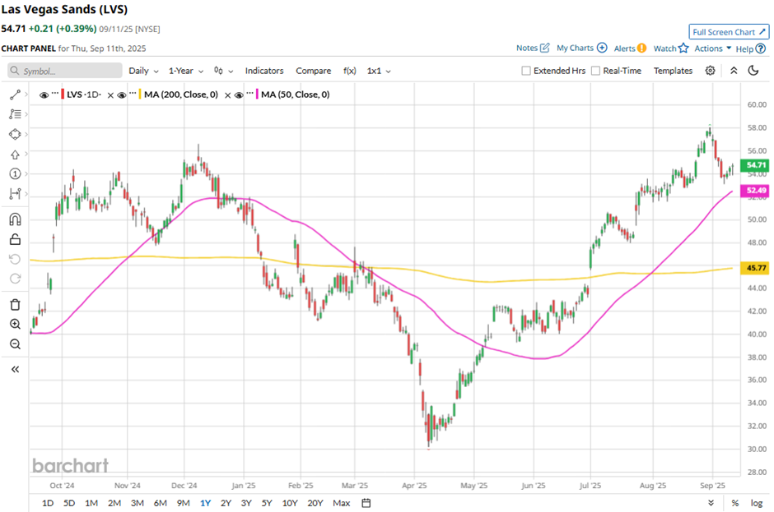Viewport: 774px width, 512px height.
Task: Click the Notes pencil icon
Action: point(544,48)
